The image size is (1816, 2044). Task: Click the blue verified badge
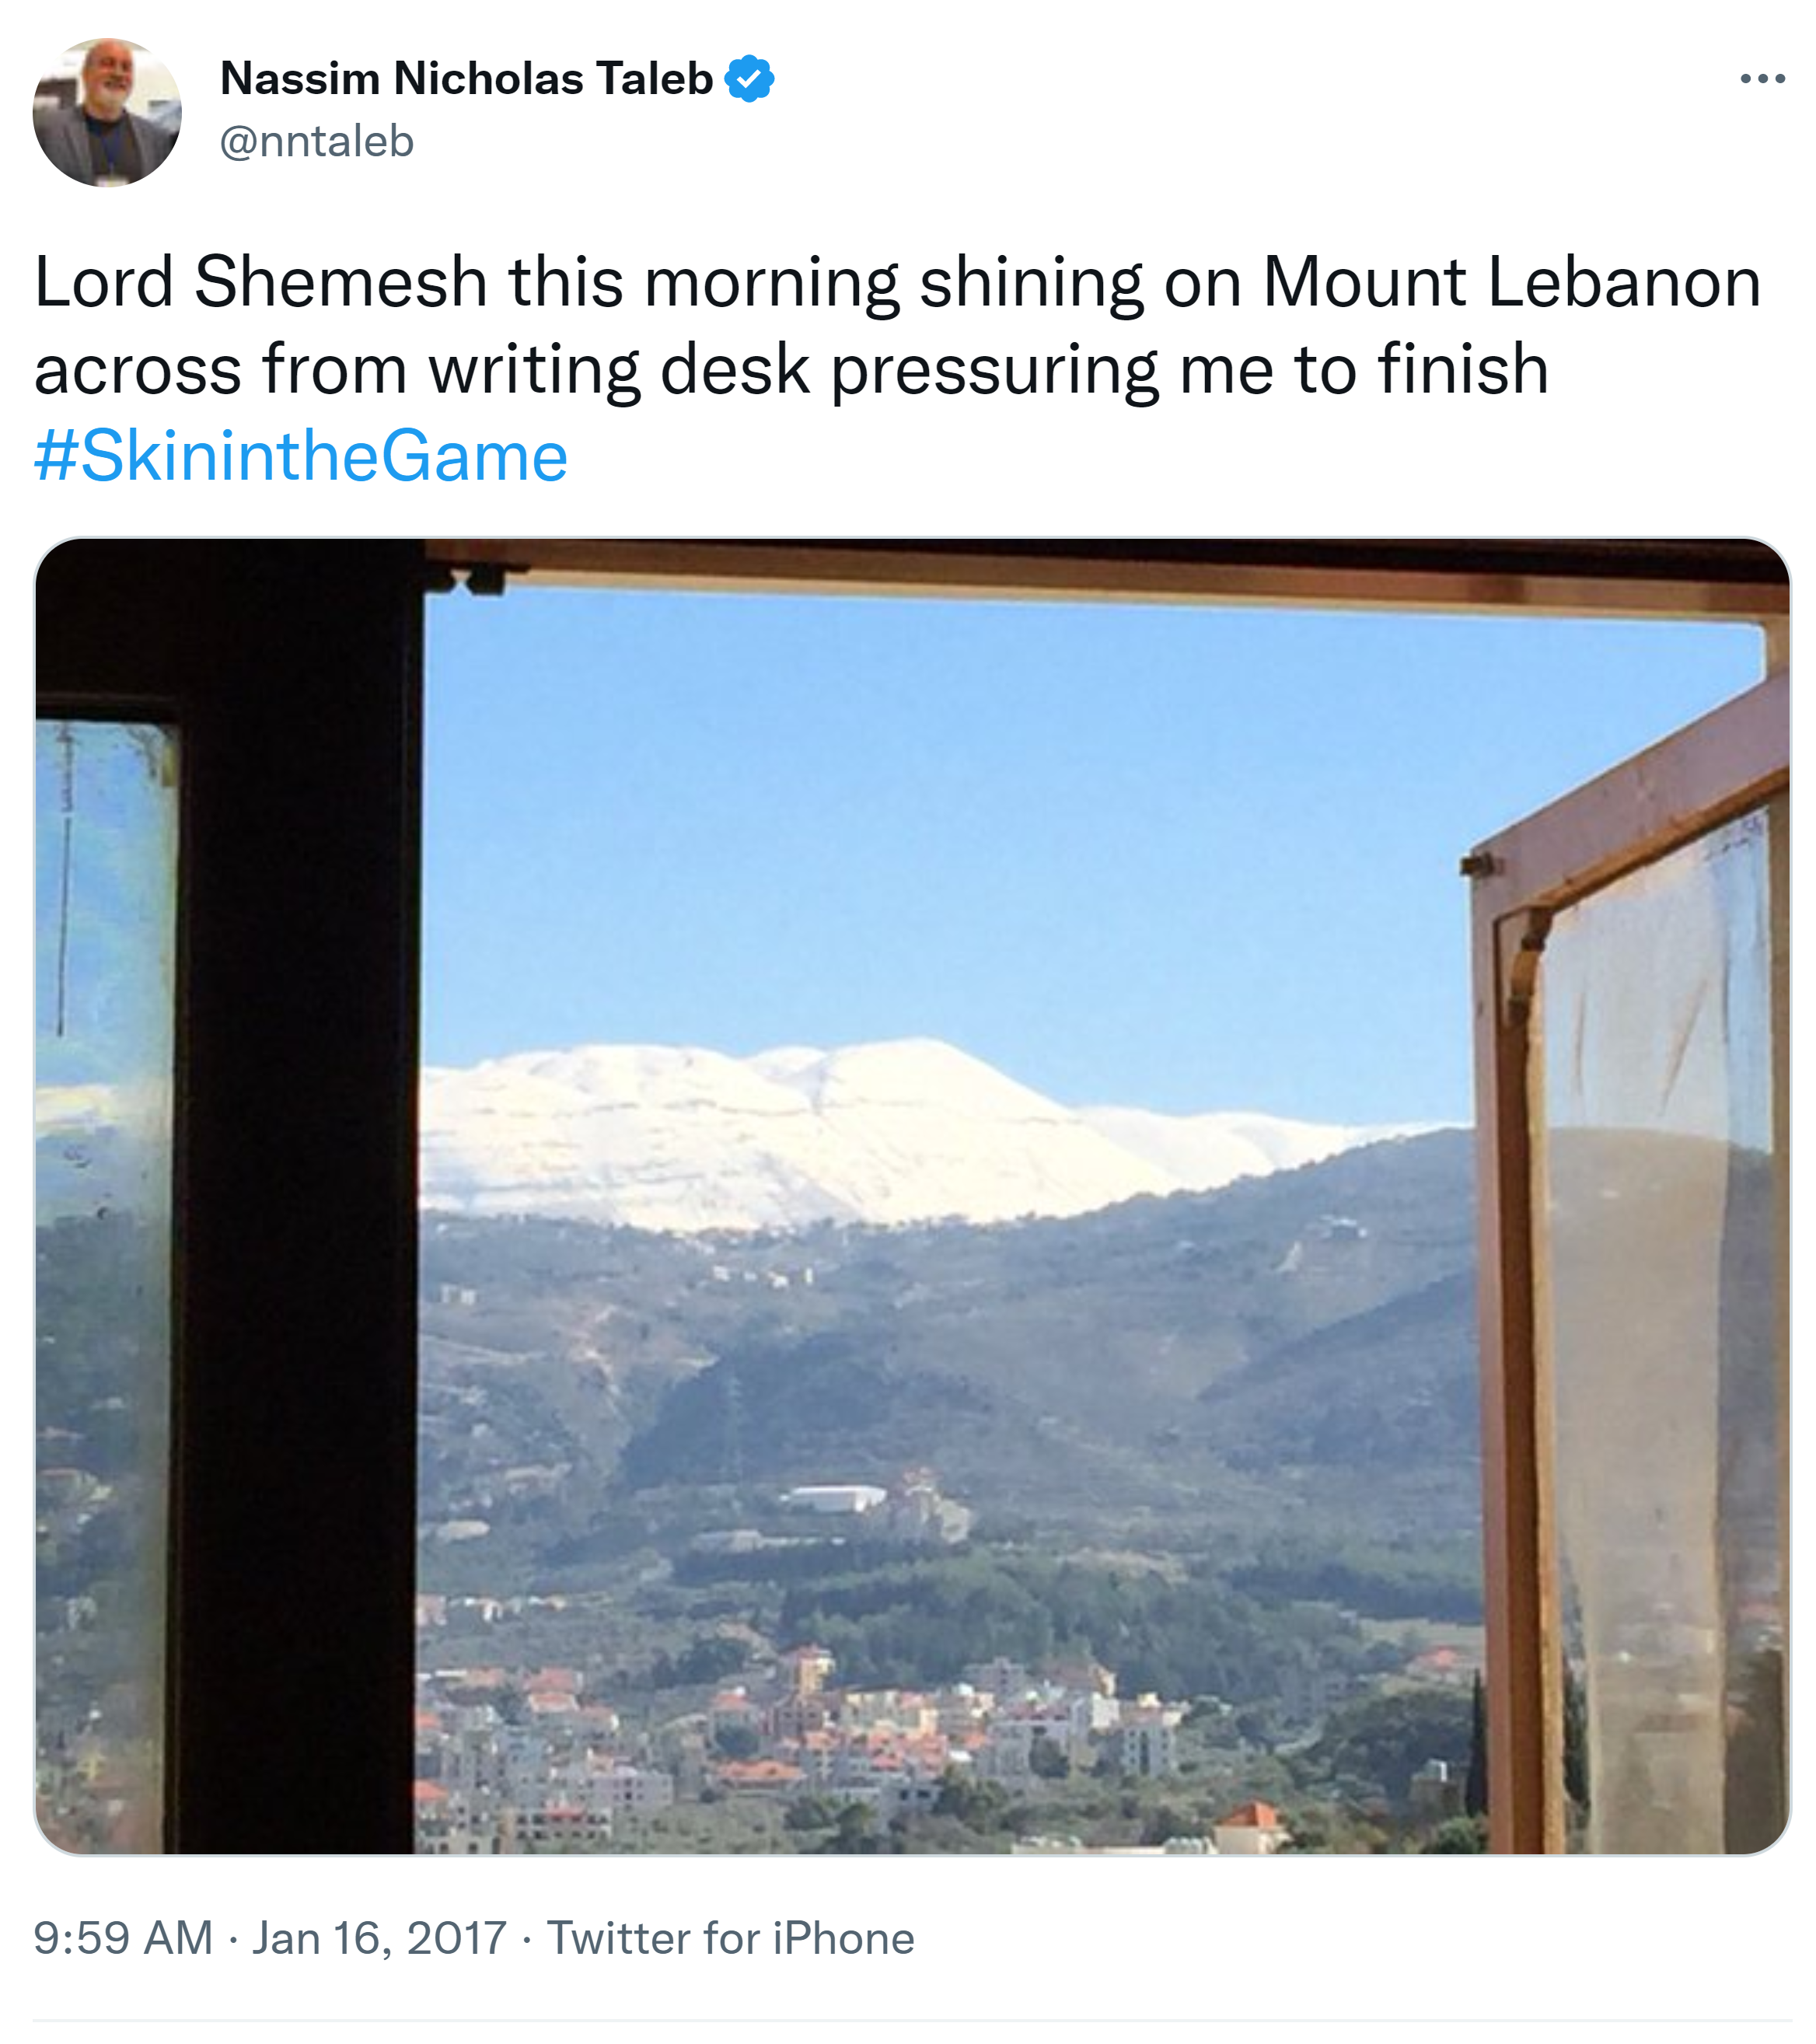point(749,79)
